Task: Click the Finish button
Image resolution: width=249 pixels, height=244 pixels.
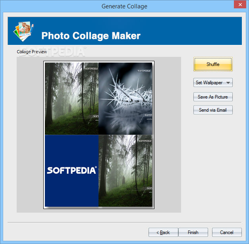Action: [x=193, y=232]
